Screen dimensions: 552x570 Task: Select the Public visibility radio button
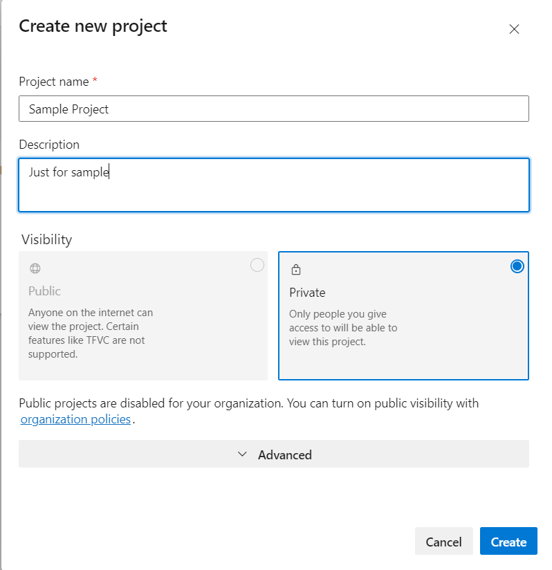point(257,265)
